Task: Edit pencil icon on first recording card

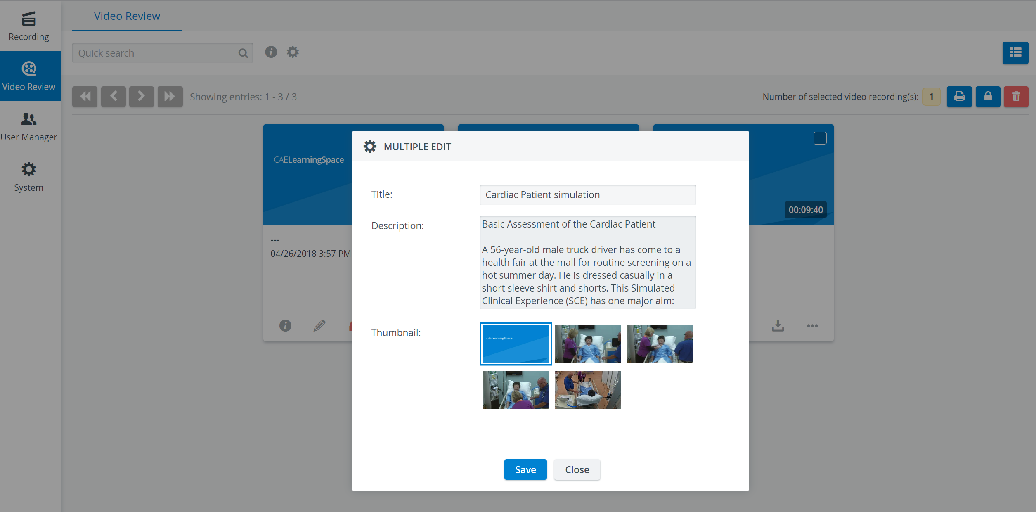Action: click(x=319, y=326)
